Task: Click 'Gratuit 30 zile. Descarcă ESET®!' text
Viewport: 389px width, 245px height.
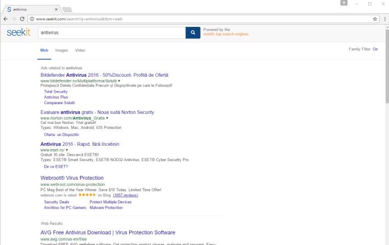Action: [70, 155]
